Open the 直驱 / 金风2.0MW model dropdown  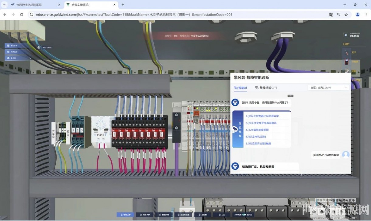328,88
